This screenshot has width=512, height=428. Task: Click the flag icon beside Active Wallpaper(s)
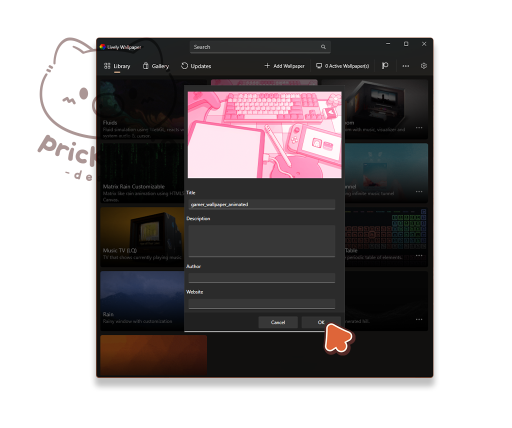(385, 66)
